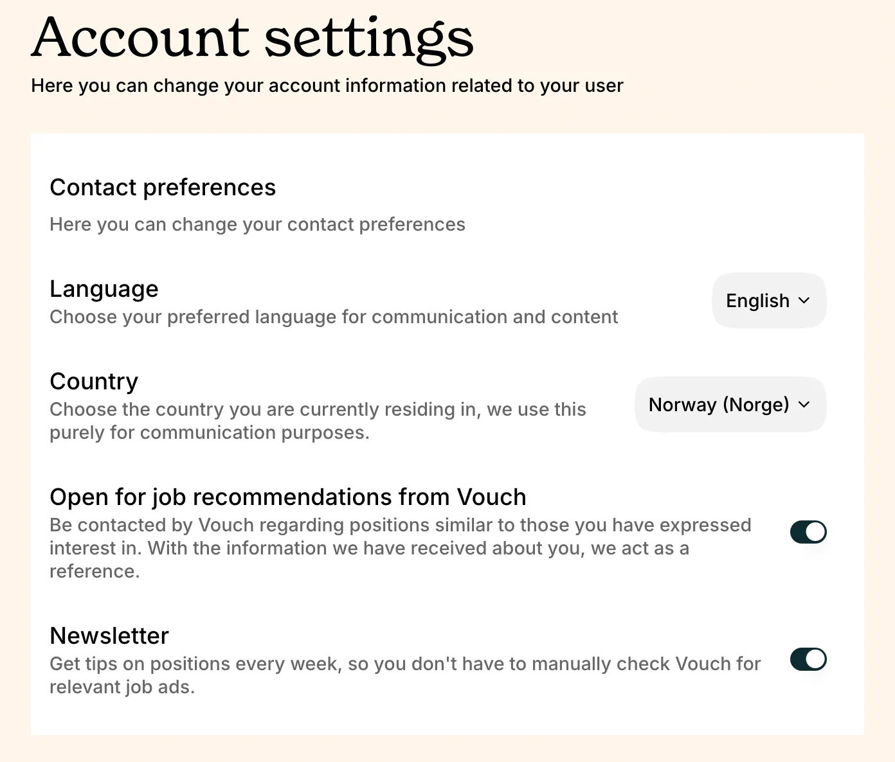Click 'Here you can change your contact preferences' text

coord(257,224)
